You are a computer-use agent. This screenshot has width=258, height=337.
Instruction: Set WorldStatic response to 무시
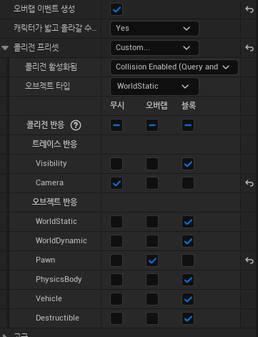(x=116, y=222)
